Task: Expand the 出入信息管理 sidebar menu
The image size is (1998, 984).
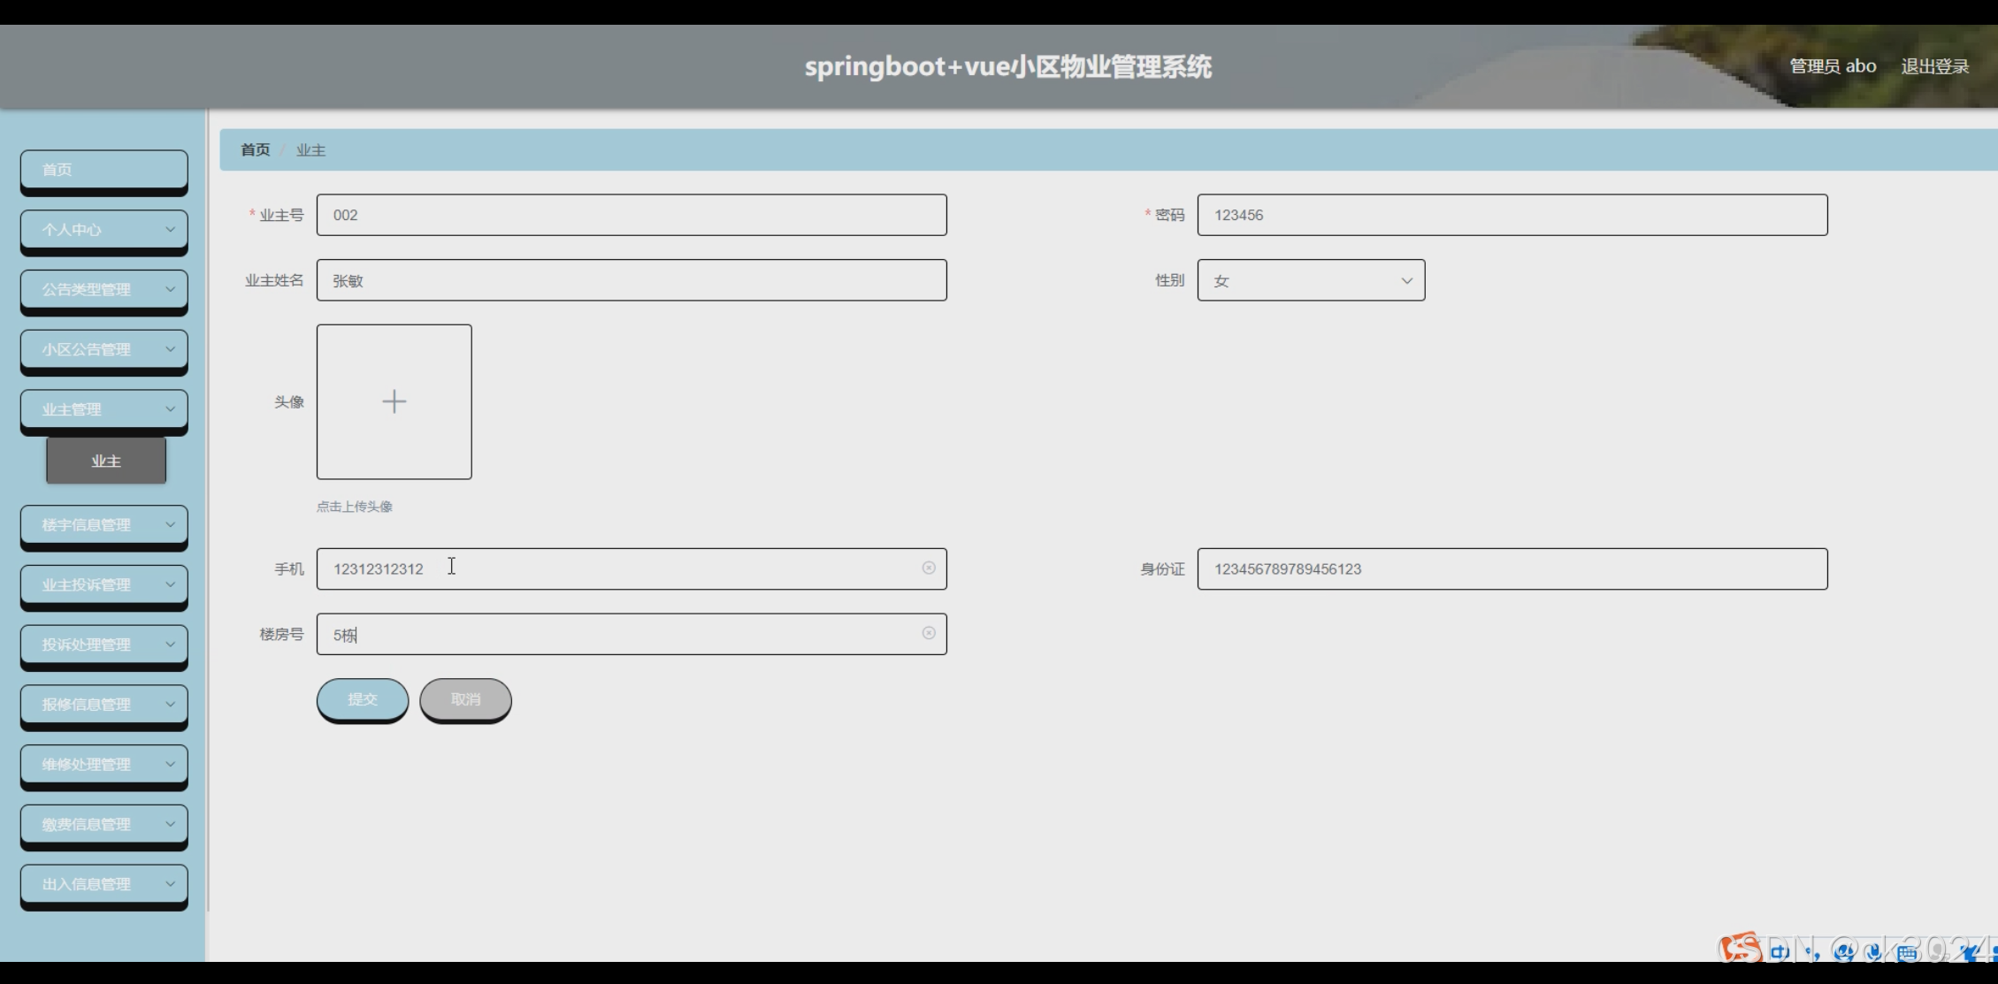Action: [x=103, y=884]
